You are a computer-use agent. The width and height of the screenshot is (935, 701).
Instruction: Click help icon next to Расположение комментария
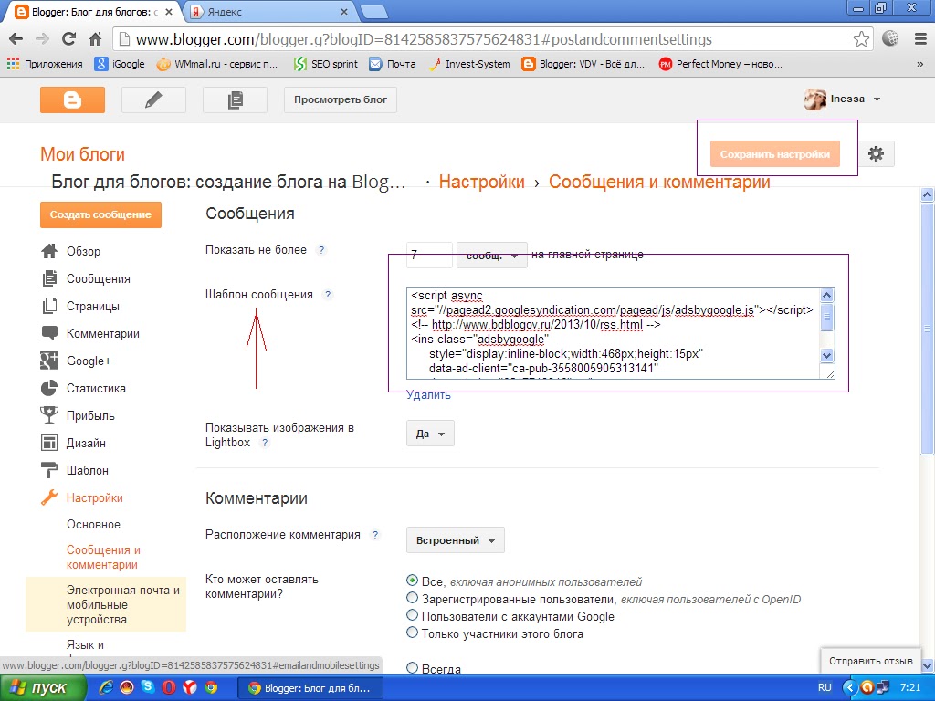point(374,535)
